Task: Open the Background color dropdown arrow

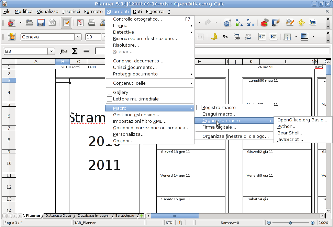Action: 313,37
